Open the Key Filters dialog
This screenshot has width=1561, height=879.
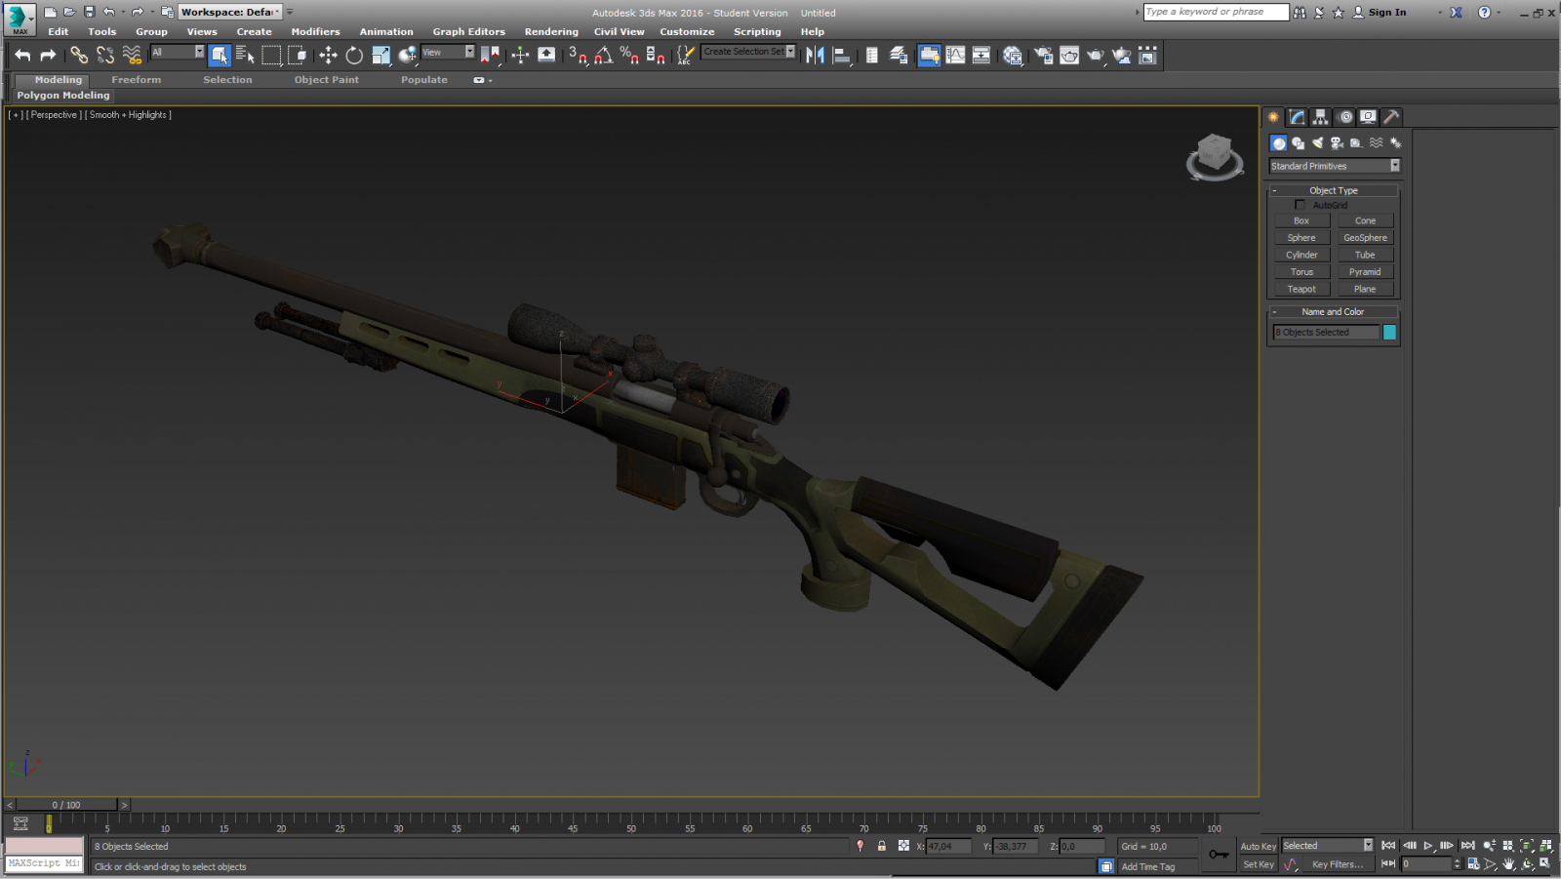pyautogui.click(x=1337, y=864)
